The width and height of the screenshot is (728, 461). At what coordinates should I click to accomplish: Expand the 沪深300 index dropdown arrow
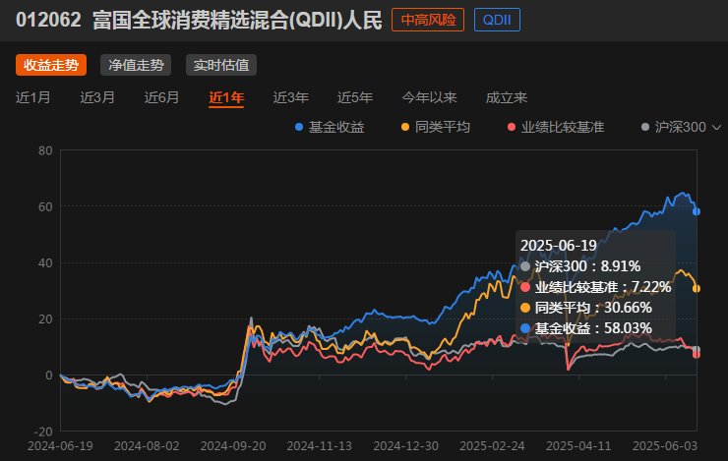(x=716, y=127)
